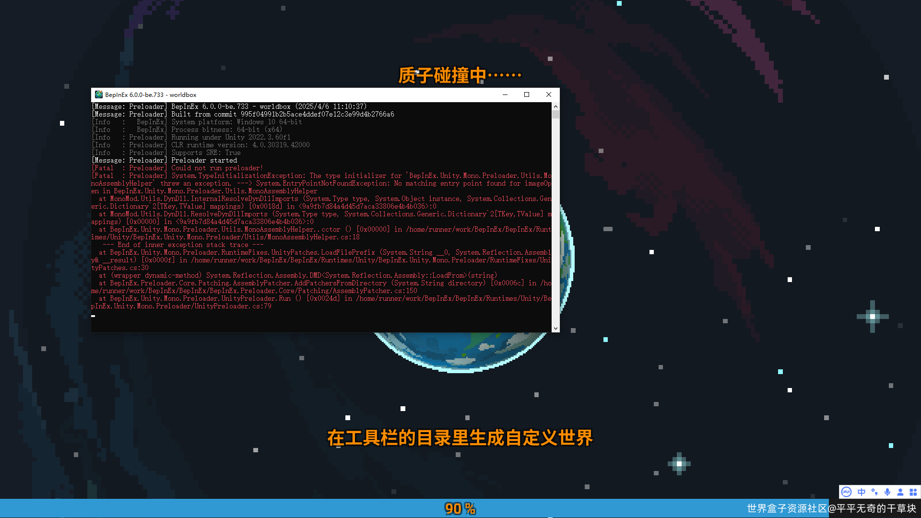921x518 pixels.
Task: Click the 'System platform: Windows 10 64-bit' line
Action: tap(197, 122)
